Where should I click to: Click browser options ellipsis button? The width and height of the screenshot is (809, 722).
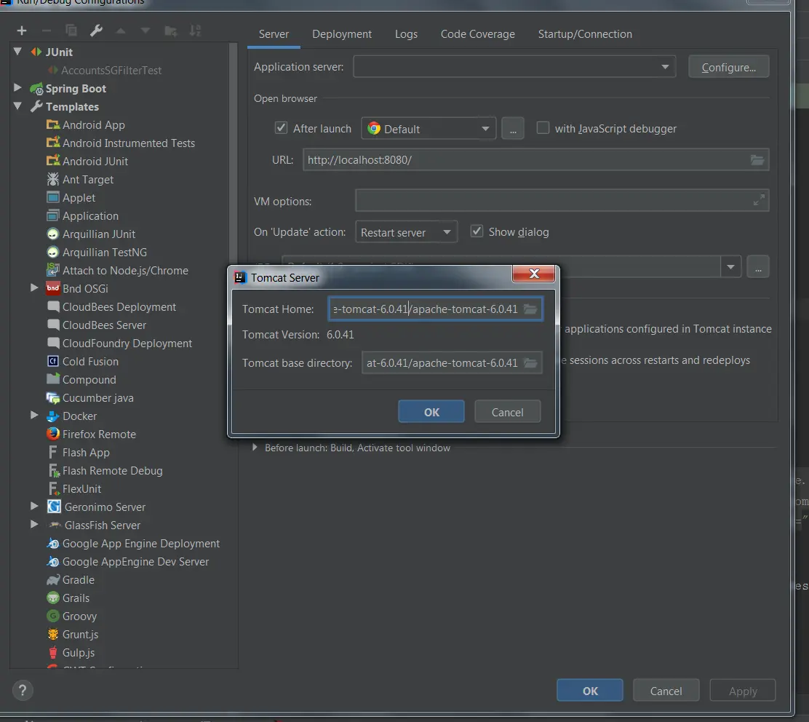point(513,129)
